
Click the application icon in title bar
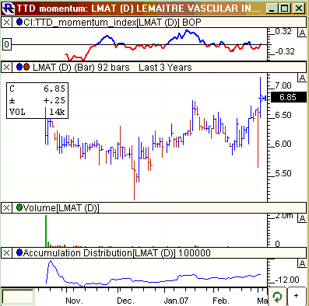click(9, 9)
